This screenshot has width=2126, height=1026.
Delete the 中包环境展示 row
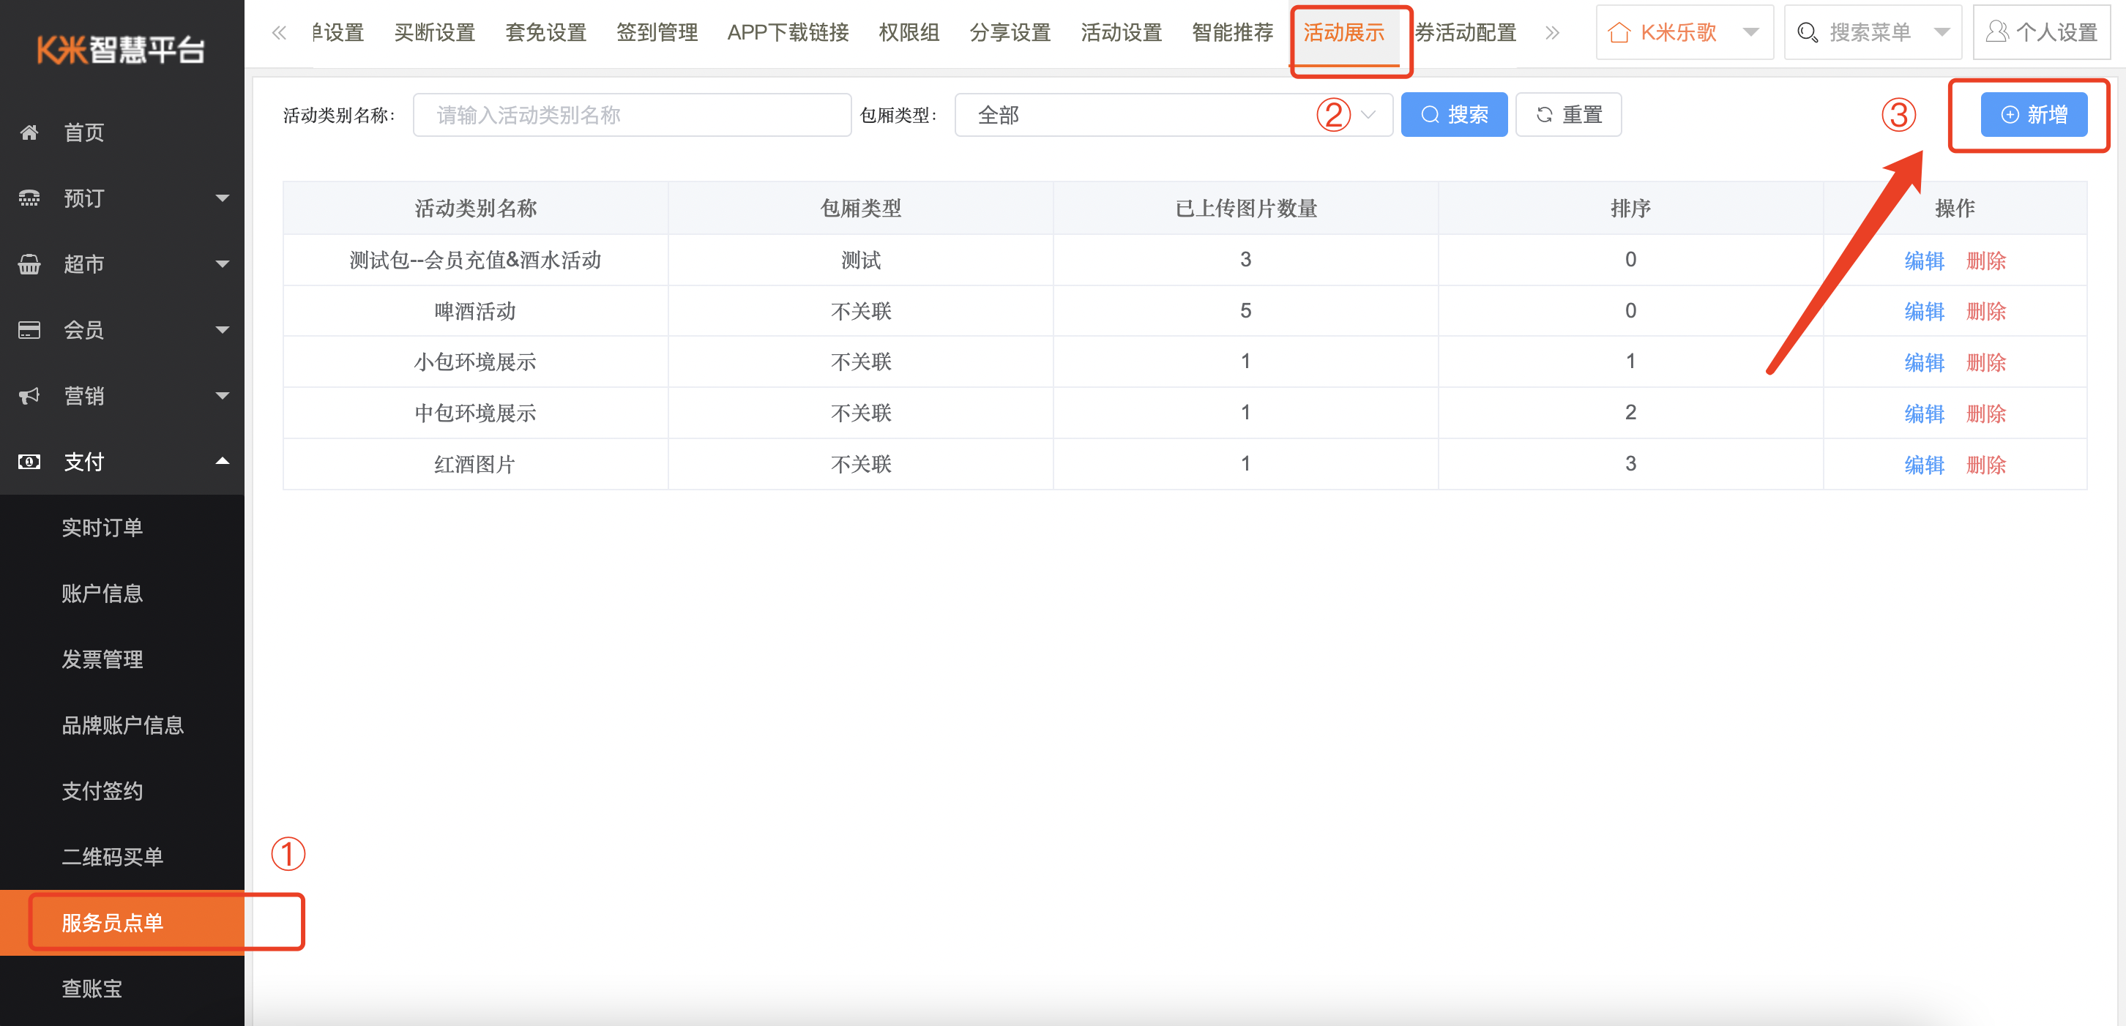[1986, 413]
